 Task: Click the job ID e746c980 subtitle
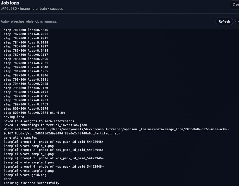(32, 9)
